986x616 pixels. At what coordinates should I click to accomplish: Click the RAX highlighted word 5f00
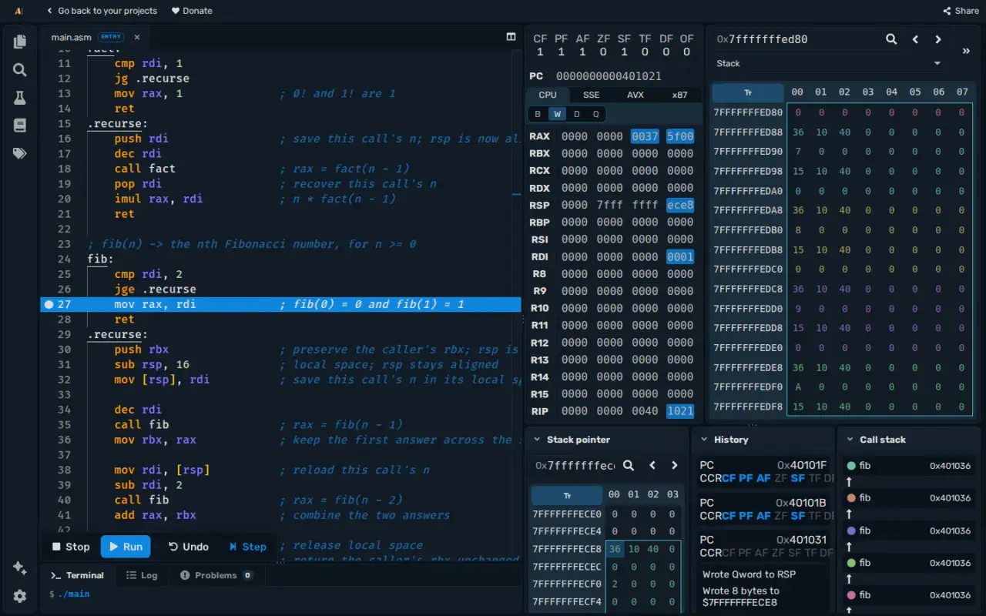pyautogui.click(x=680, y=136)
